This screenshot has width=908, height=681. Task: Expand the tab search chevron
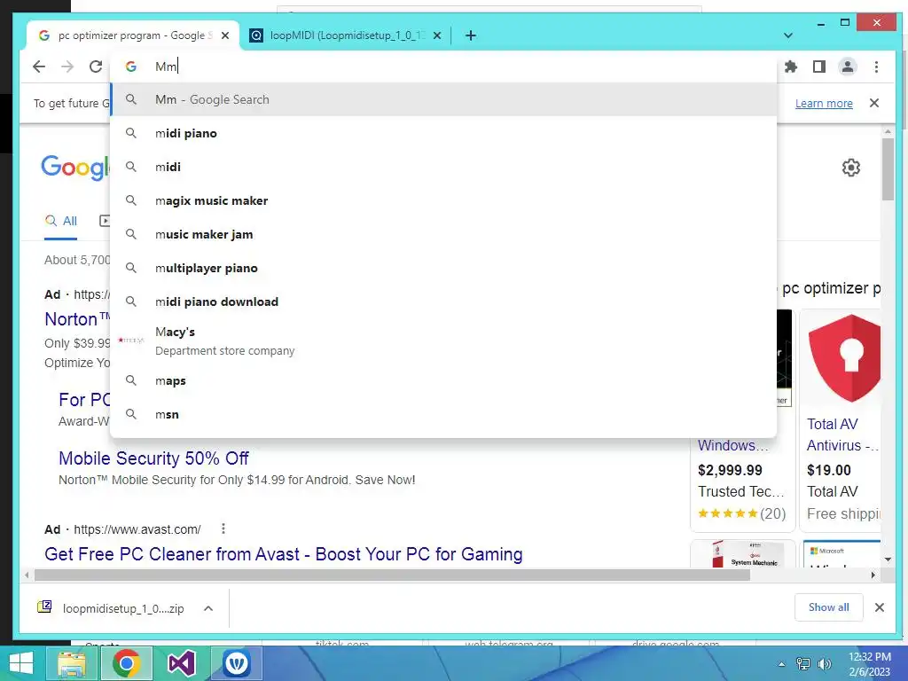pyautogui.click(x=787, y=35)
